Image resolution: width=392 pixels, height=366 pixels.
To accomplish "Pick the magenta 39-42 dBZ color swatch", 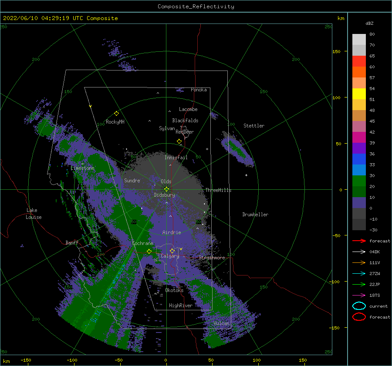I will (x=359, y=138).
